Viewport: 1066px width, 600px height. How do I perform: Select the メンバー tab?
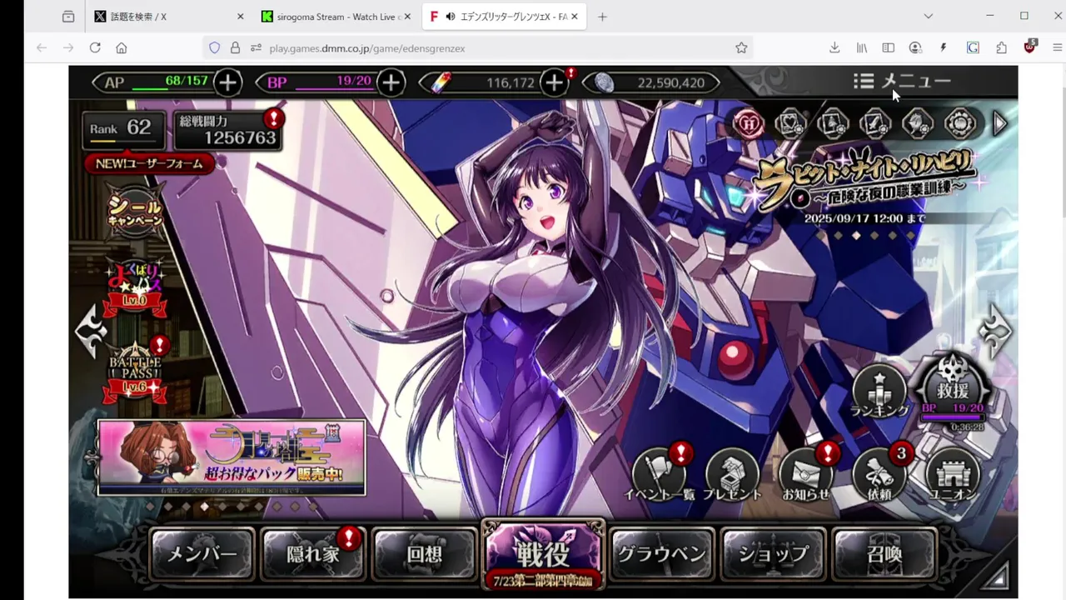pos(202,553)
